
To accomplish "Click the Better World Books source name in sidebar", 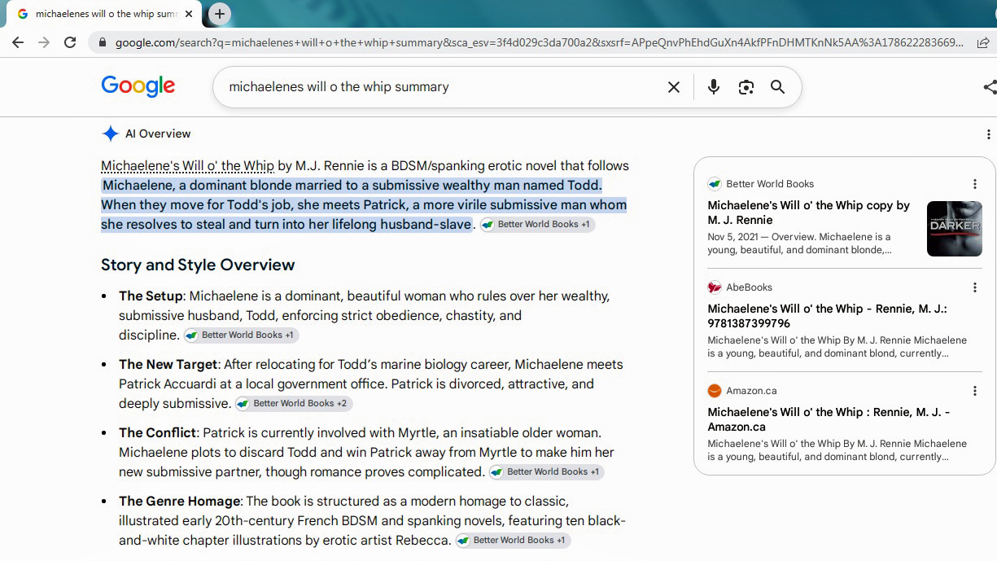I will click(770, 184).
